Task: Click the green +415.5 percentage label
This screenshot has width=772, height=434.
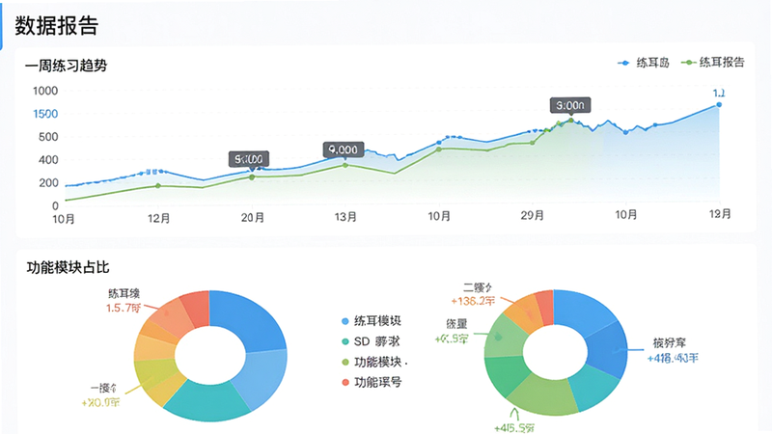Action: pyautogui.click(x=514, y=428)
